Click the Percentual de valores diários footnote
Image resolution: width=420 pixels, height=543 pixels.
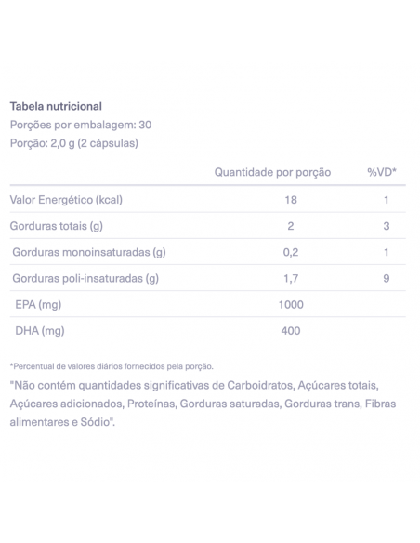point(112,366)
